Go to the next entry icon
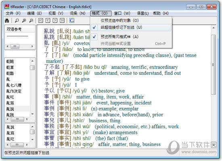The width and height of the screenshot is (222, 161). point(55,21)
